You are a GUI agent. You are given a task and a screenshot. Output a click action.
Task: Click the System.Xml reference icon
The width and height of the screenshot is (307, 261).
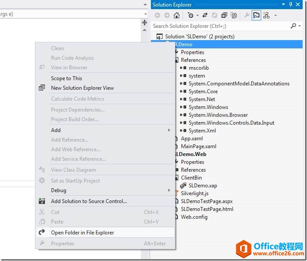(183, 131)
